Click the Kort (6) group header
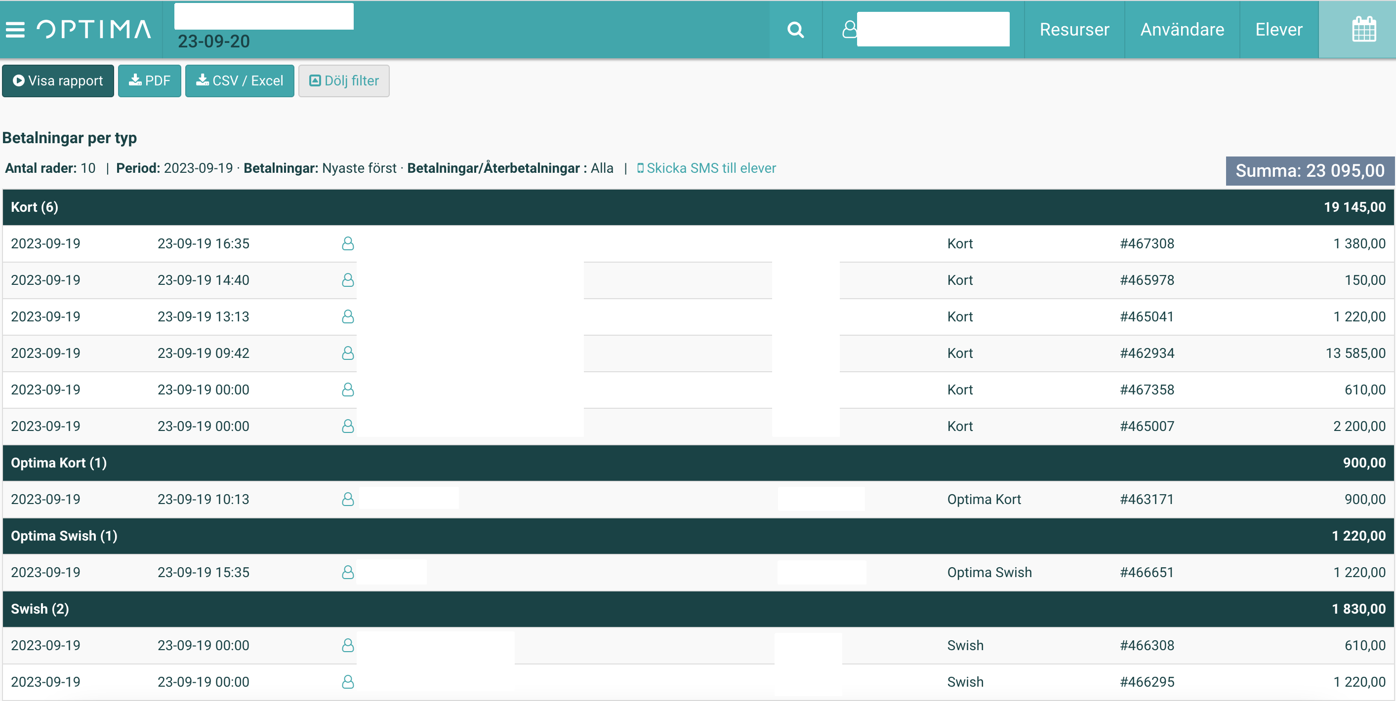This screenshot has width=1396, height=701. [698, 207]
